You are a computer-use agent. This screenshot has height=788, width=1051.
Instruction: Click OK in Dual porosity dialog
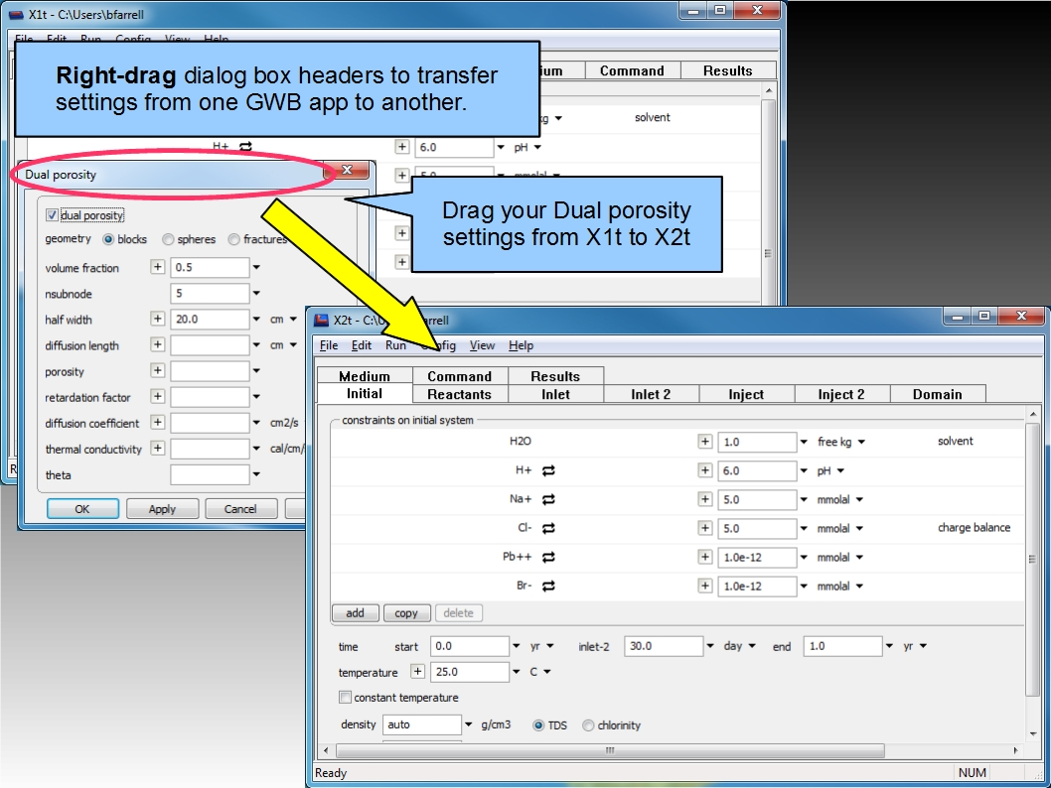tap(82, 509)
